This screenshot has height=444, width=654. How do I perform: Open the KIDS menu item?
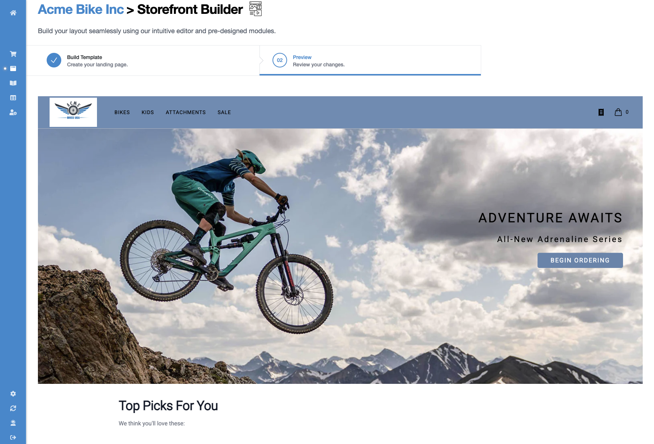(x=148, y=112)
